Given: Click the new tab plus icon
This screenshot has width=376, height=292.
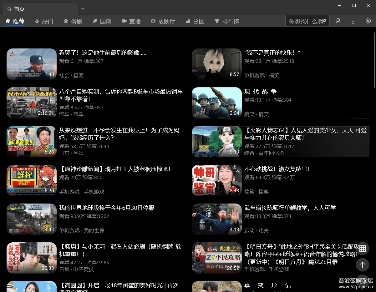Looking at the screenshot, I should (83, 9).
